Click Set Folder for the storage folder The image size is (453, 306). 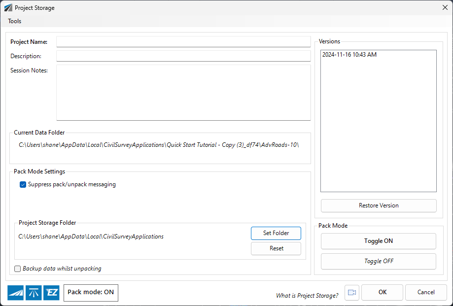[276, 233]
